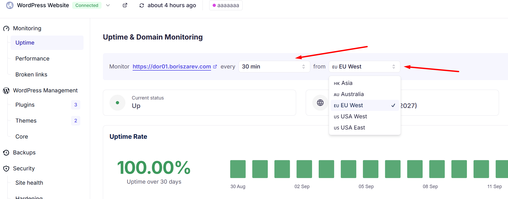Viewport: 508px width, 199px height.
Task: Click the WordPress logo icon in sidebar
Action: [x=6, y=90]
